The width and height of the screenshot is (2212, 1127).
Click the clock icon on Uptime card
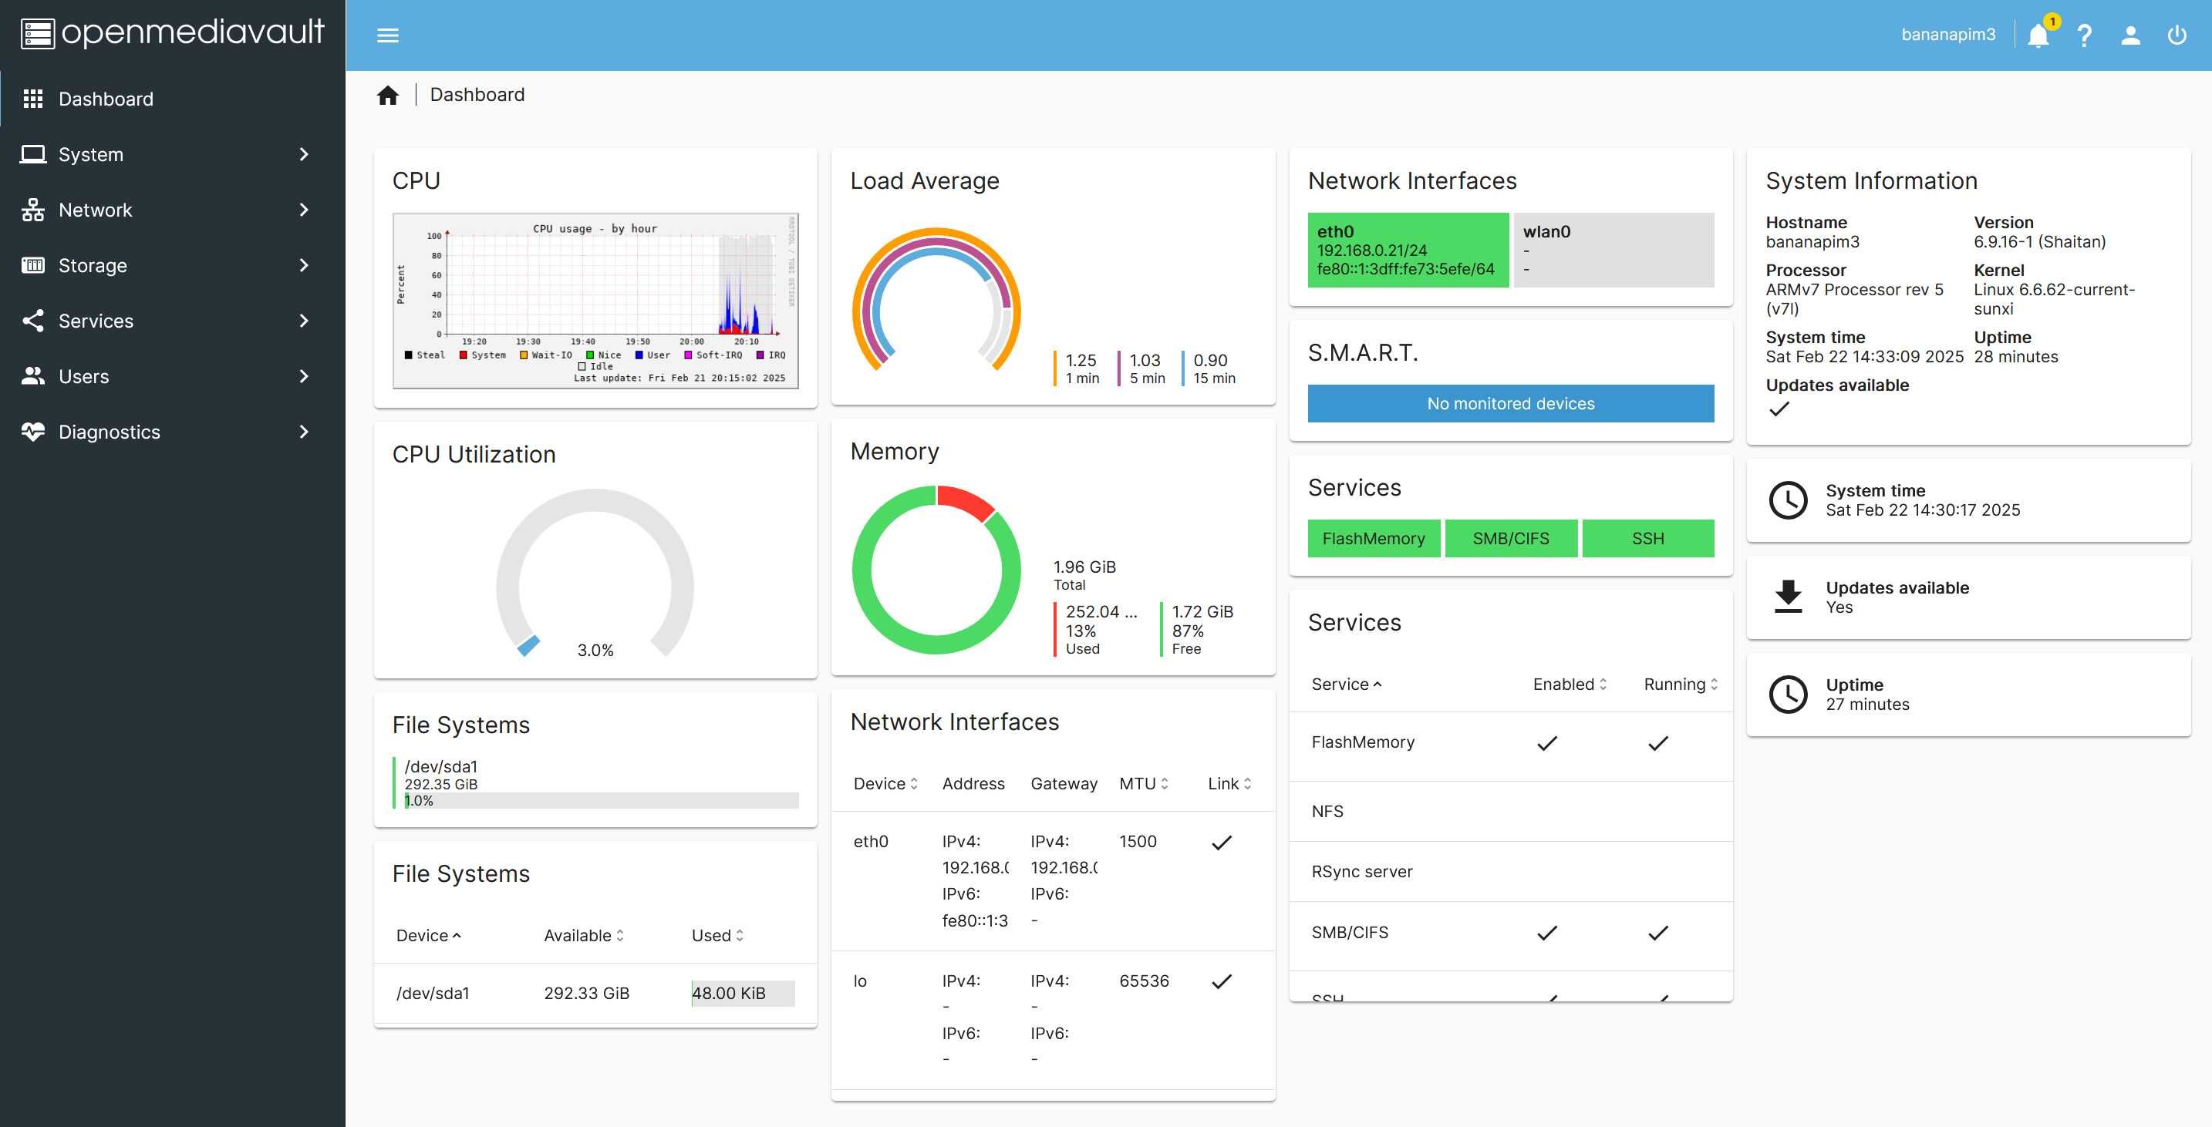point(1788,695)
